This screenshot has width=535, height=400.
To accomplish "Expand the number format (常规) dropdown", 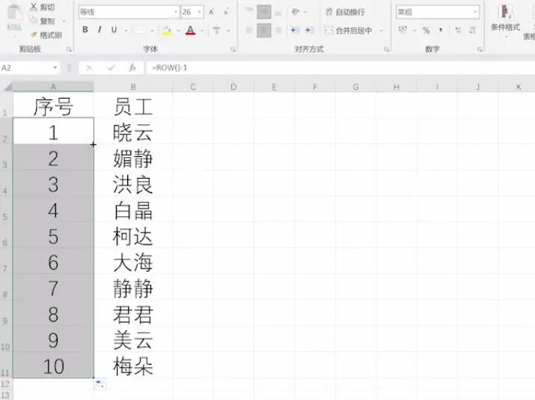I will point(475,12).
